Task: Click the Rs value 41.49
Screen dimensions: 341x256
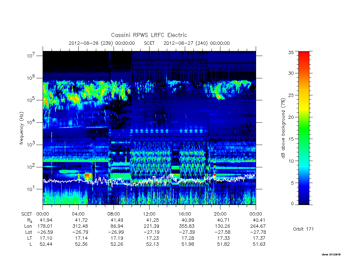Action: [x=117, y=220]
